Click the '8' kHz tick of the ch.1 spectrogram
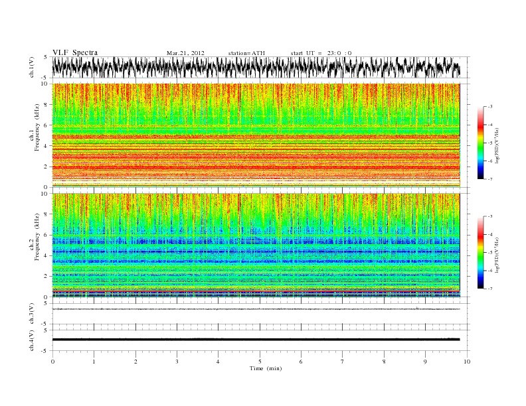This screenshot has width=526, height=406. (x=46, y=105)
